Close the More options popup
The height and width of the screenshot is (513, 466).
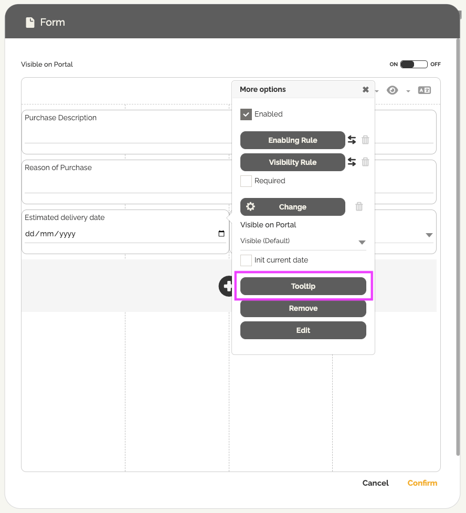point(366,90)
